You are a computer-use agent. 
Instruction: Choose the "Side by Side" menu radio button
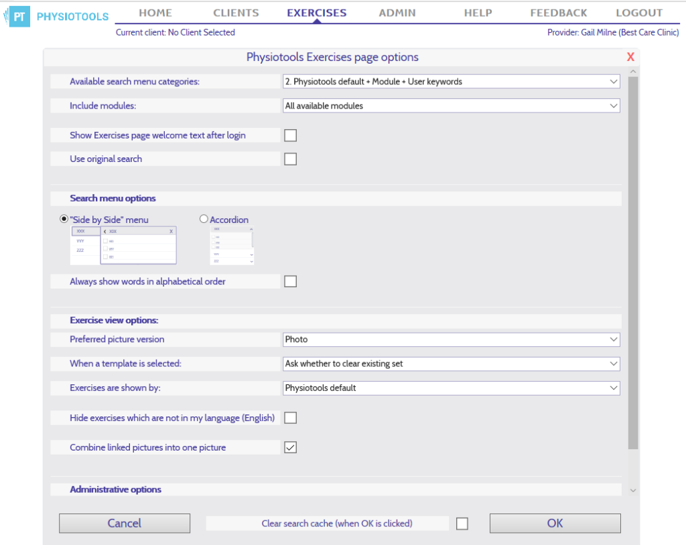tap(64, 219)
